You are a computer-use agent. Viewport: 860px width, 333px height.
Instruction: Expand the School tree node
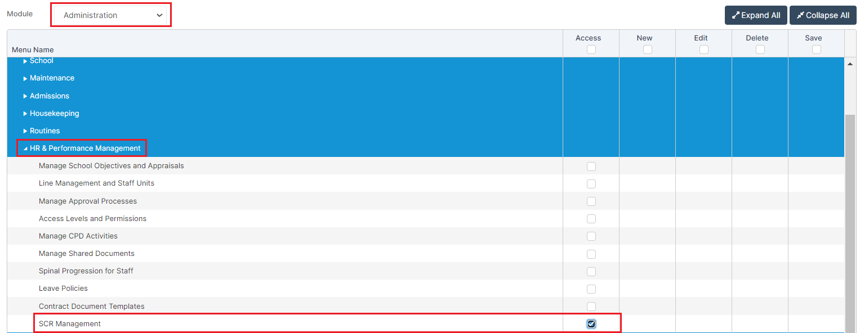(25, 61)
